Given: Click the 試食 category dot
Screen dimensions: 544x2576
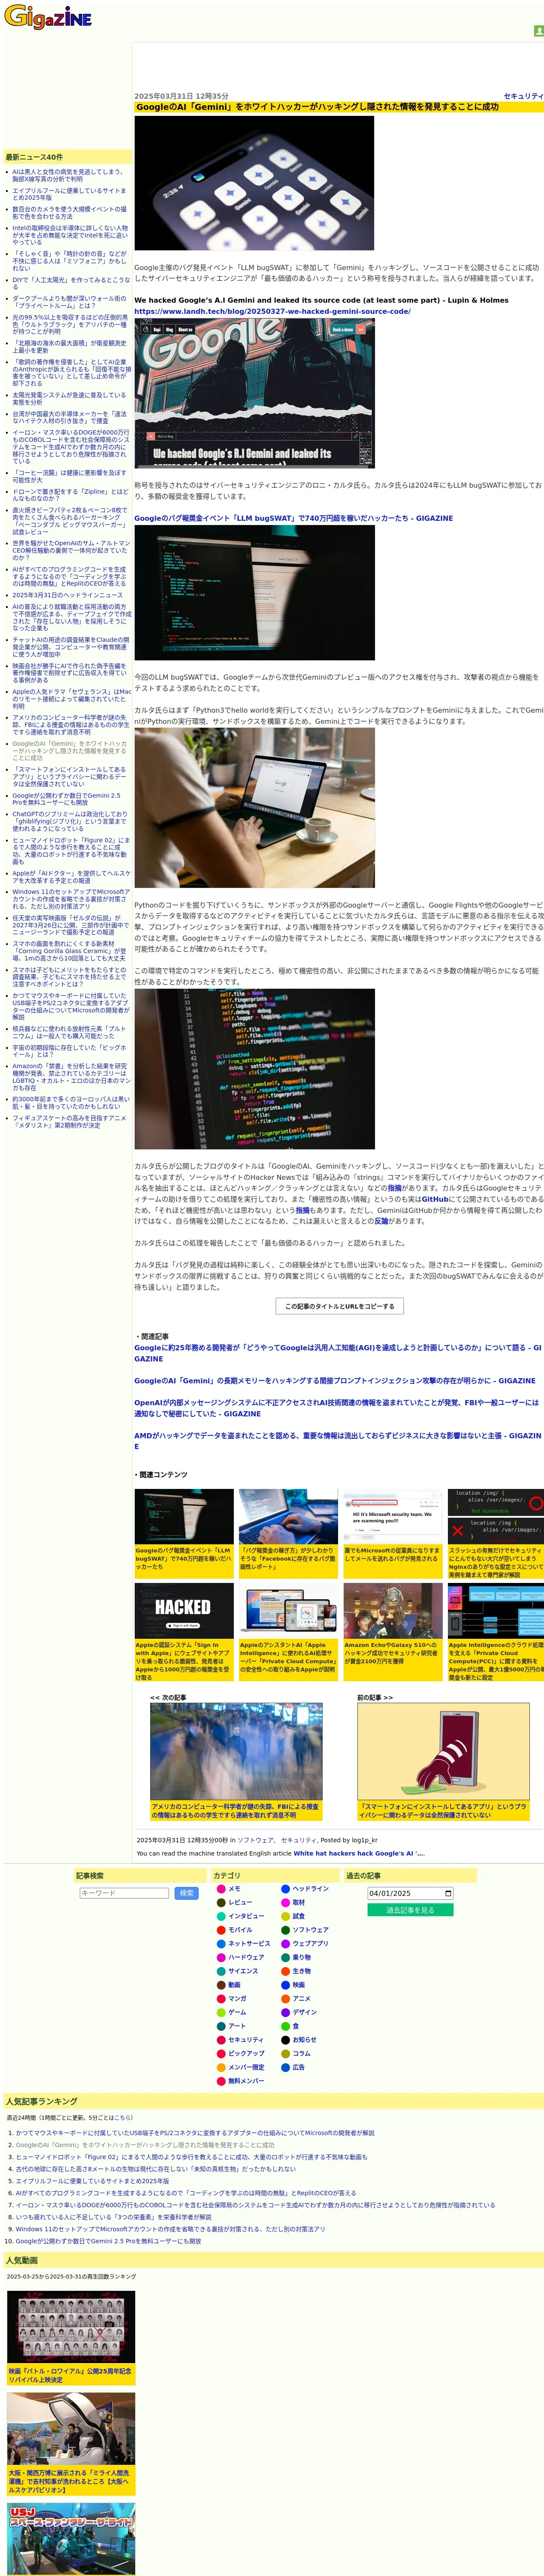Looking at the screenshot, I should (285, 1916).
